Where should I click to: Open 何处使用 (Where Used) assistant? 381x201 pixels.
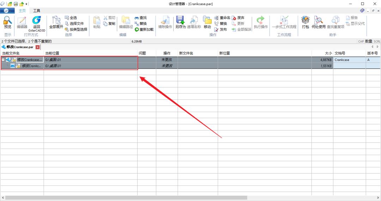(318, 22)
